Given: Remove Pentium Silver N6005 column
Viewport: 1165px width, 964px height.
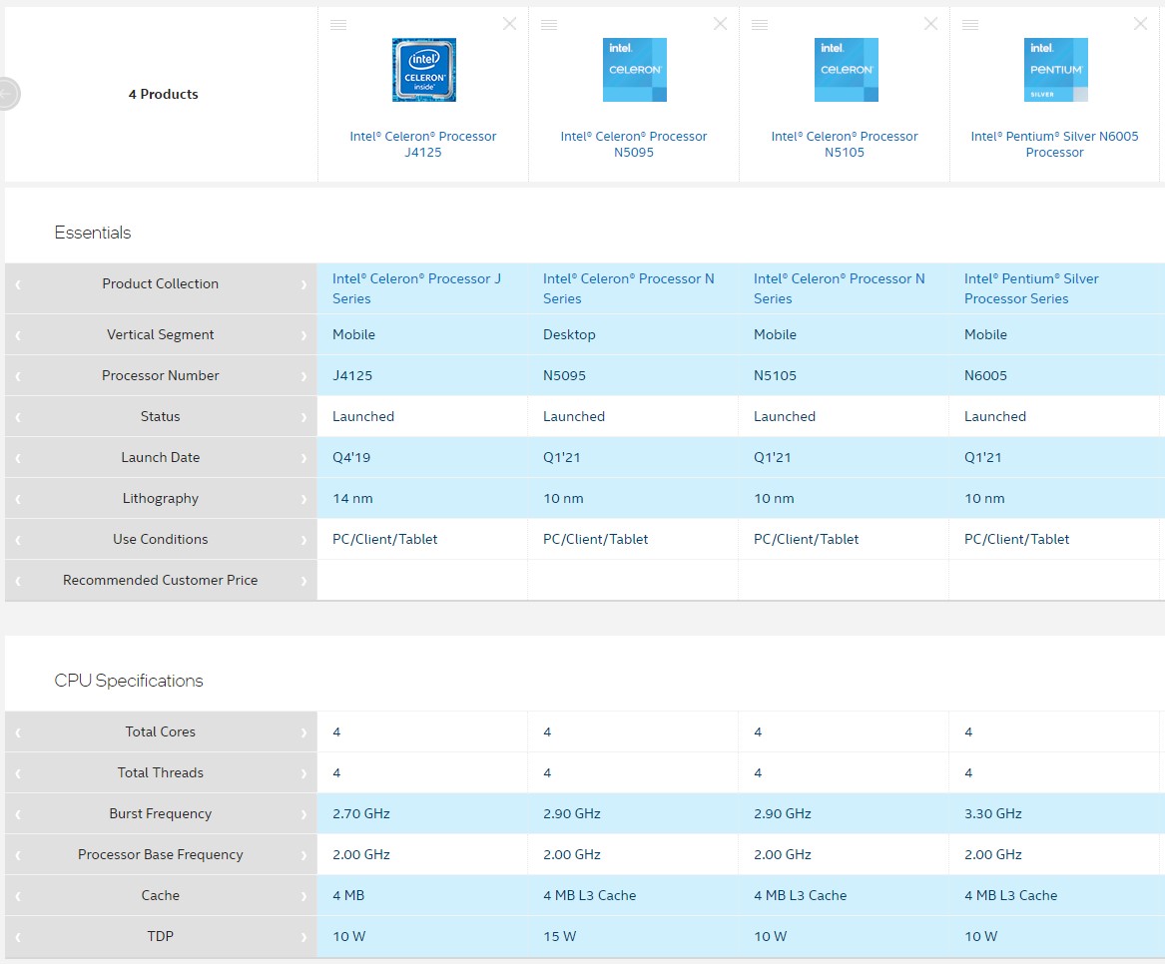Looking at the screenshot, I should pos(1141,24).
